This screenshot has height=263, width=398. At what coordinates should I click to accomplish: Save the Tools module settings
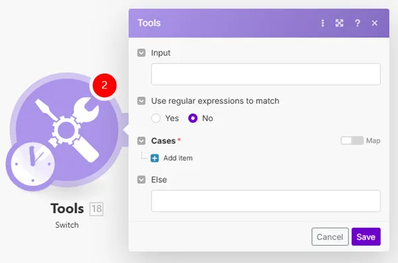[366, 237]
